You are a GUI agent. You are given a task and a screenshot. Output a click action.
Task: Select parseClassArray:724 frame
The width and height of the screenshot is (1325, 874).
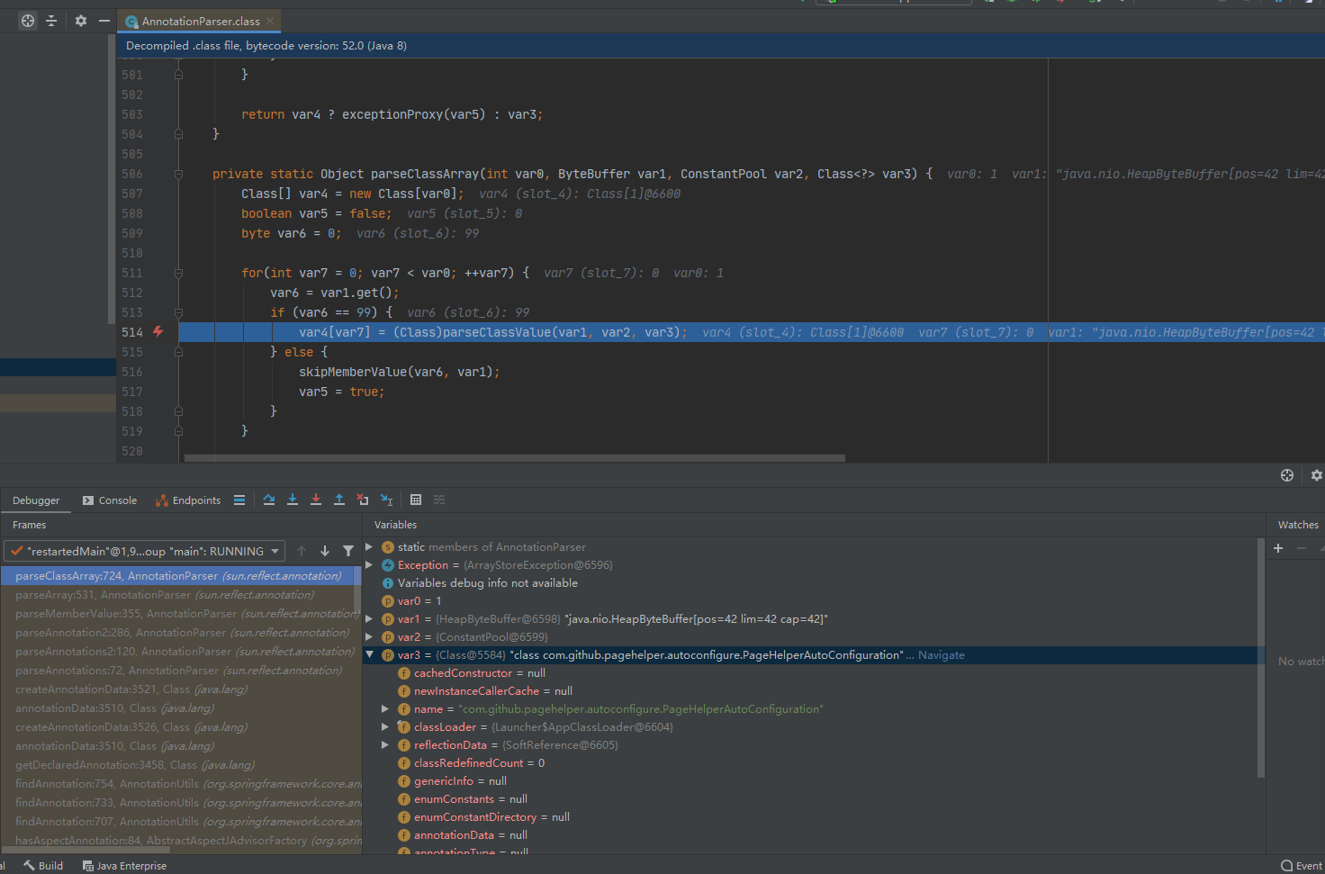tap(178, 576)
